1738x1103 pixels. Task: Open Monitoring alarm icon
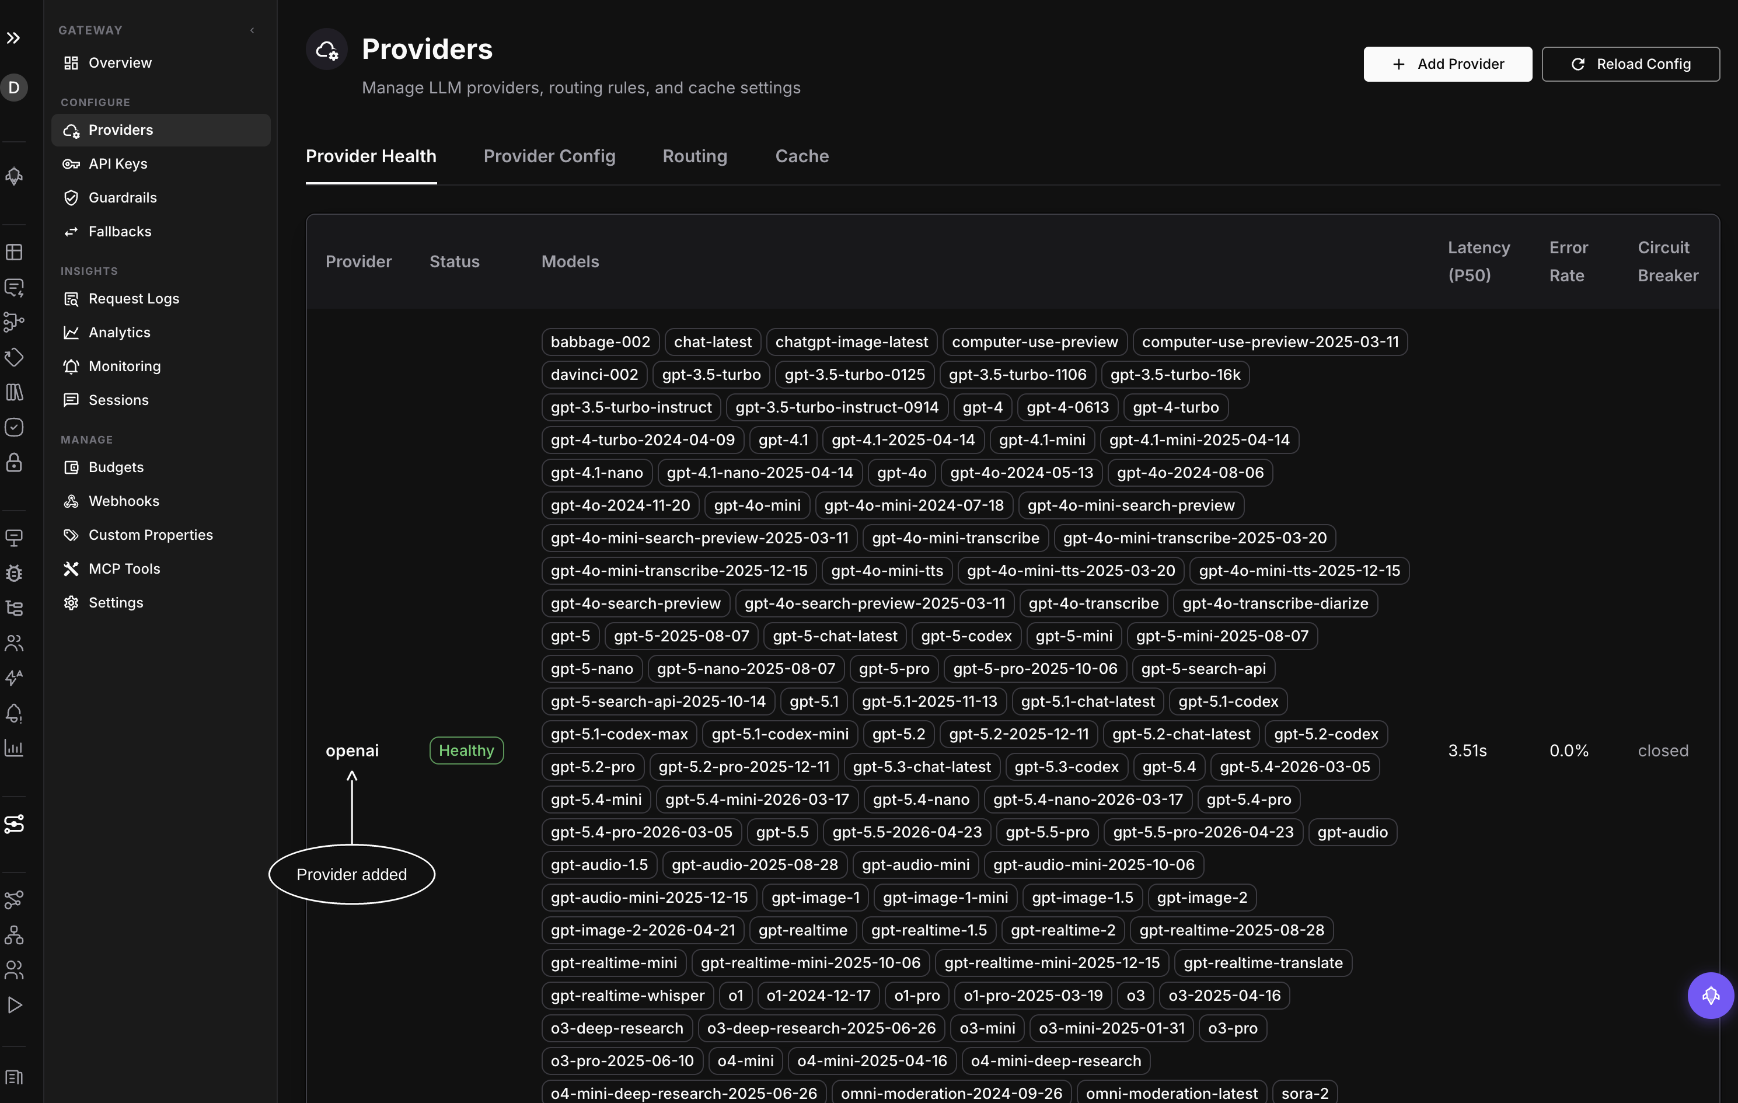[x=71, y=366]
